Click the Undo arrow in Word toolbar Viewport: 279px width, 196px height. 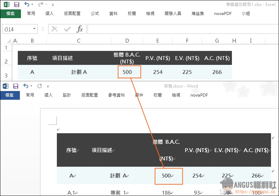coord(25,86)
